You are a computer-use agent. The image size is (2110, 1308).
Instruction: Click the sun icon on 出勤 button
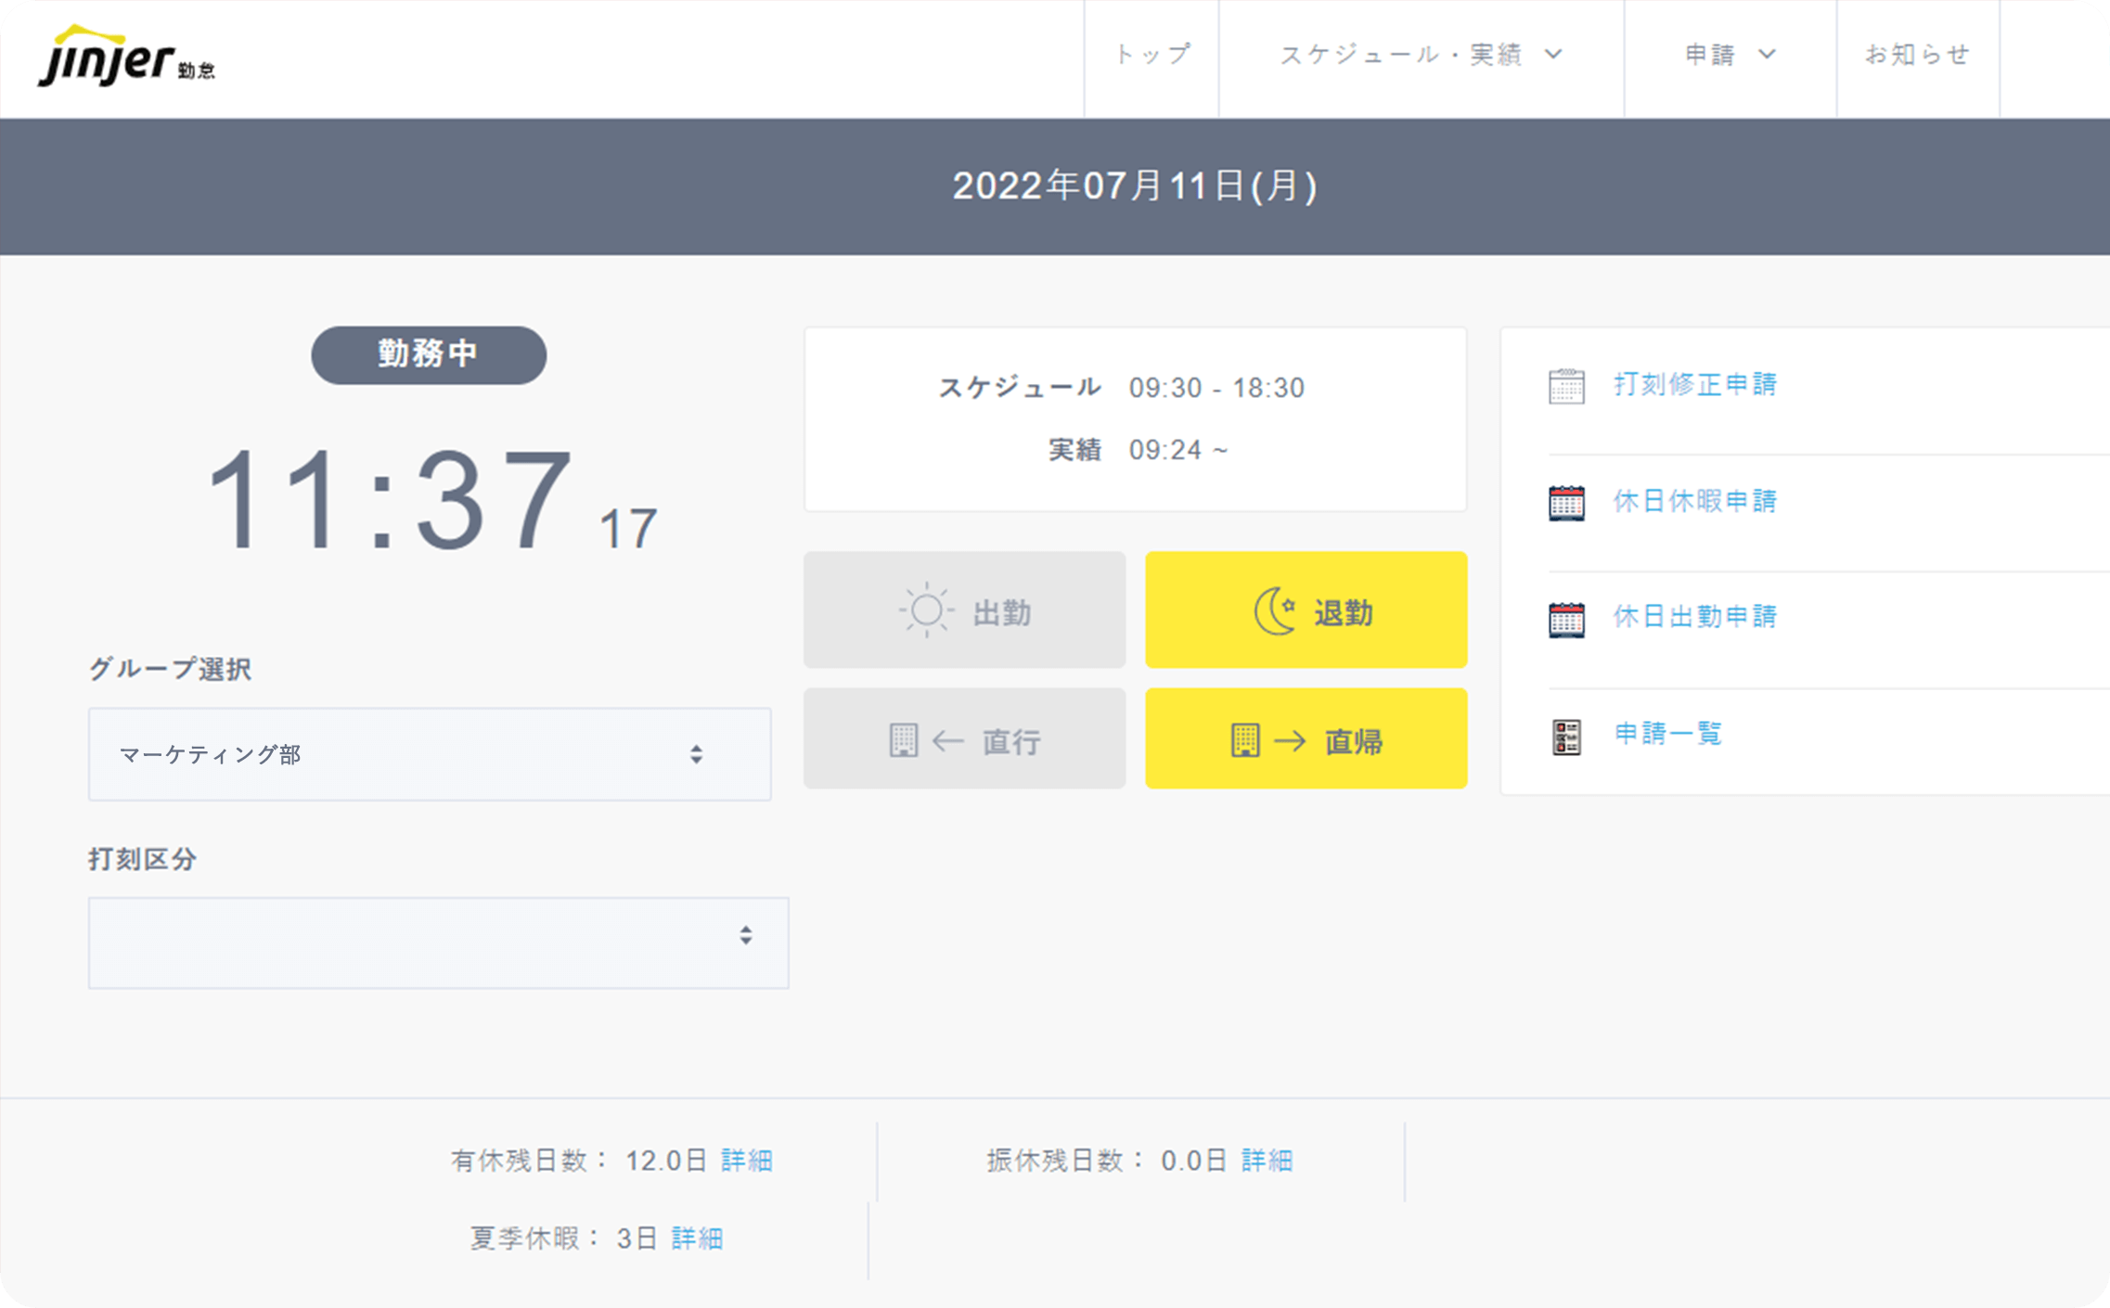[x=926, y=611]
